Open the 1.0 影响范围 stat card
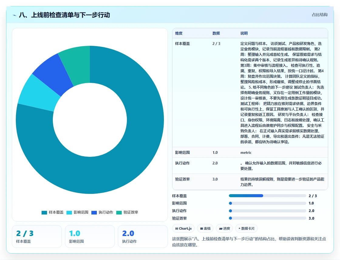The height and width of the screenshot is (260, 340). click(90, 236)
